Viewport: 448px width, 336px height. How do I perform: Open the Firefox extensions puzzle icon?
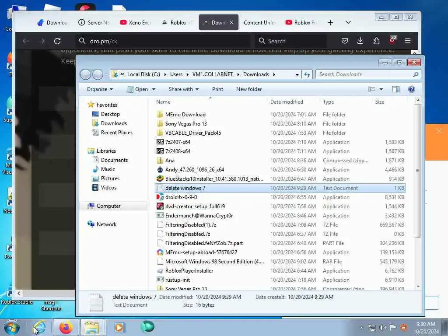[376, 41]
